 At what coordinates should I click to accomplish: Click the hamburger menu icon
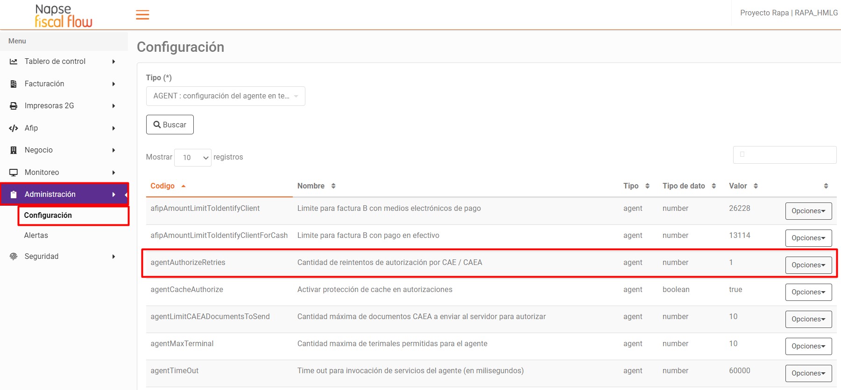point(142,15)
